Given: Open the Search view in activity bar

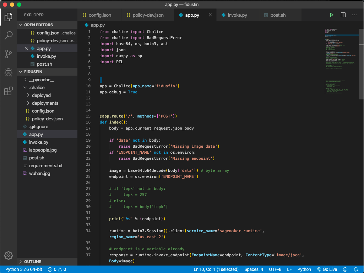Looking at the screenshot, I should point(9,35).
